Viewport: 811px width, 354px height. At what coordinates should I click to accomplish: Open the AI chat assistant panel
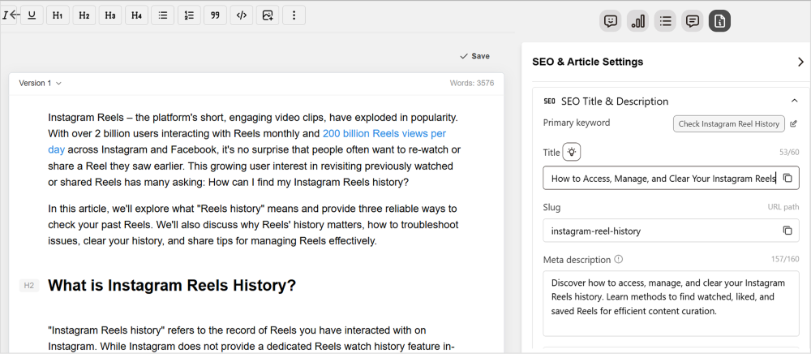611,20
